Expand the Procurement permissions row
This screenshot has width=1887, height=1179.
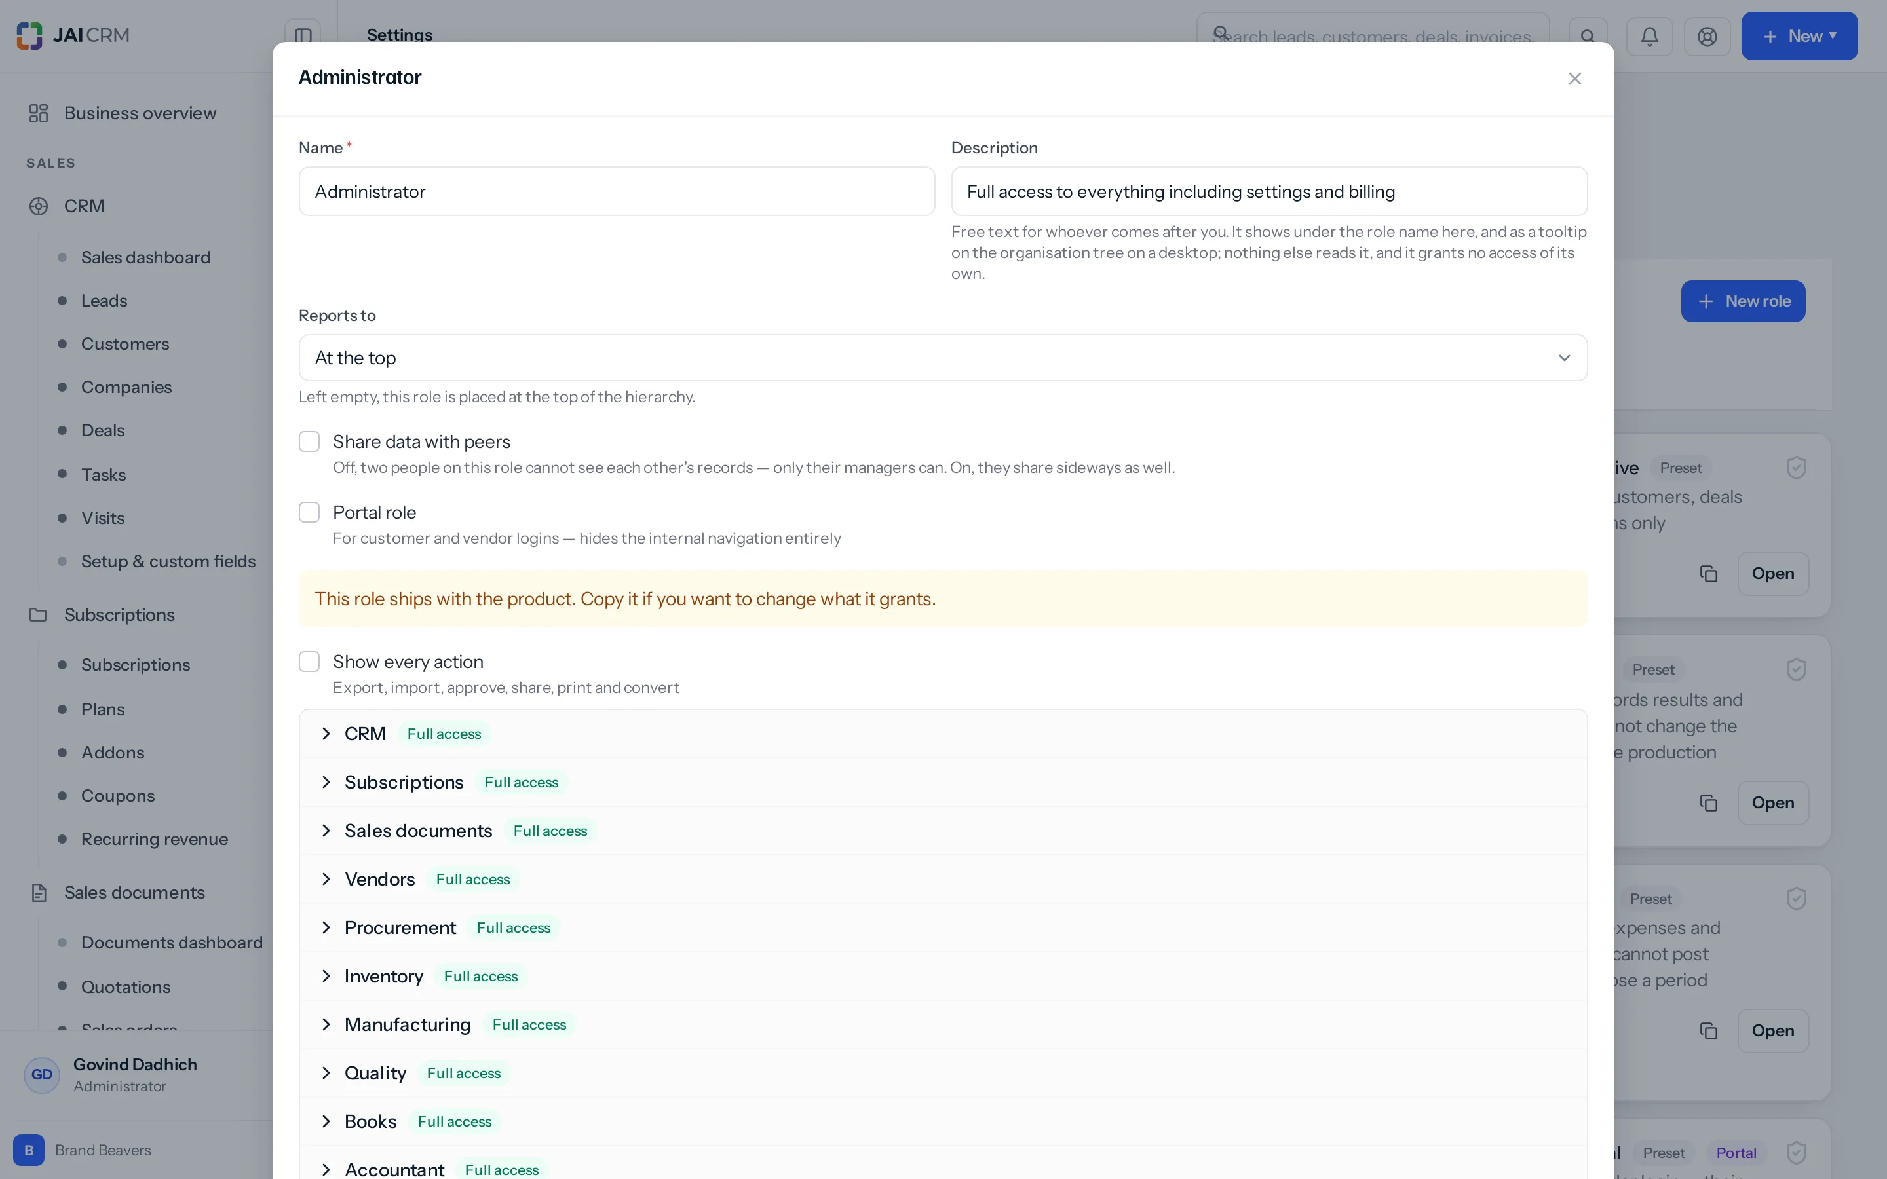pos(943,928)
